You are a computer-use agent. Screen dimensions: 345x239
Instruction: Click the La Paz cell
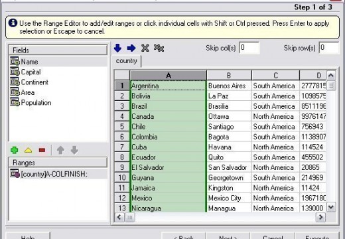tap(229, 96)
